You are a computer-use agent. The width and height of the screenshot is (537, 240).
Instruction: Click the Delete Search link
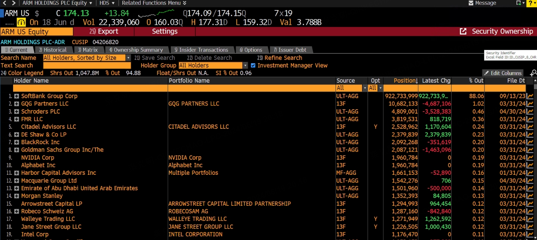[210, 58]
